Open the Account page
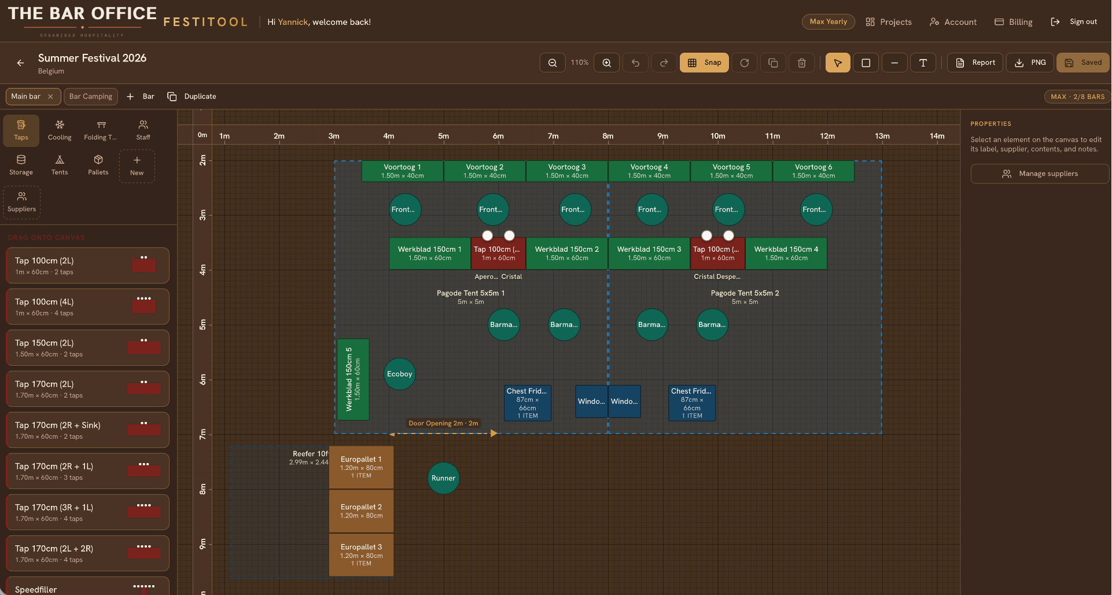1112x595 pixels. tap(953, 22)
